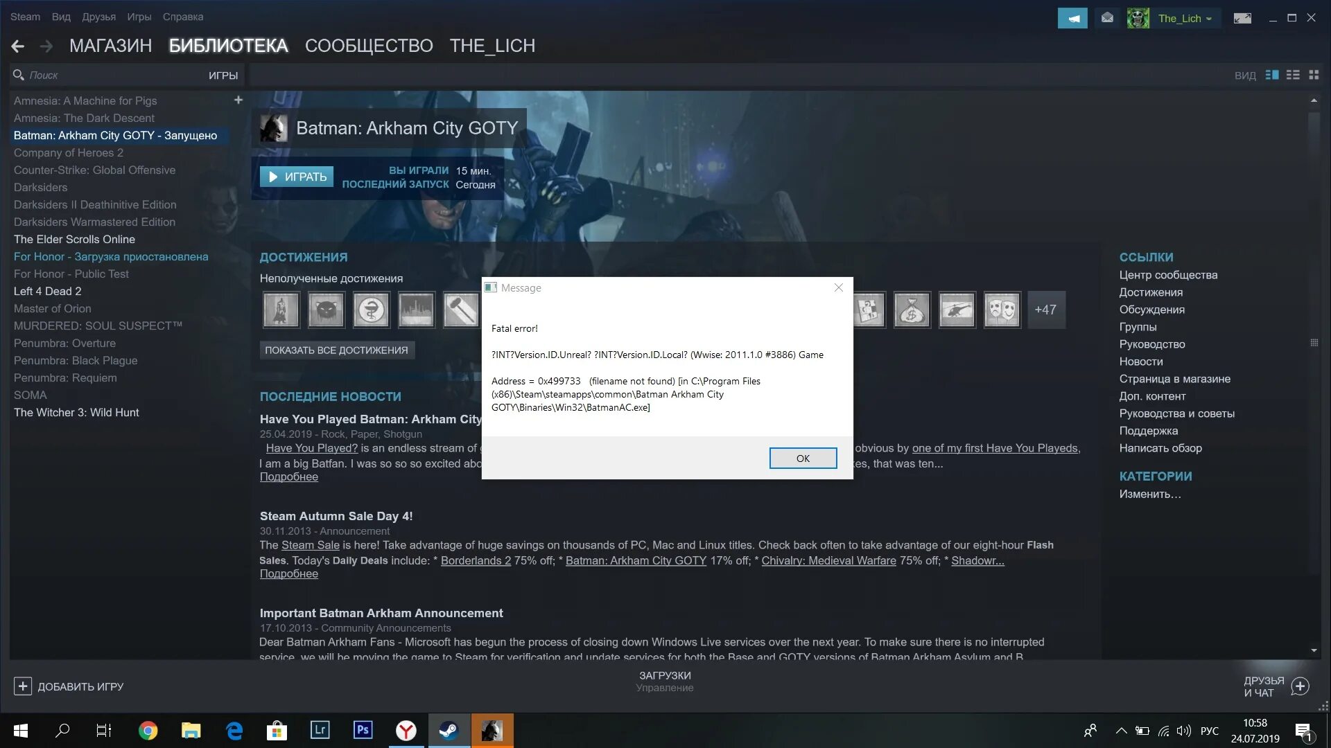Click the forward navigation arrow icon
This screenshot has height=748, width=1331.
point(45,45)
